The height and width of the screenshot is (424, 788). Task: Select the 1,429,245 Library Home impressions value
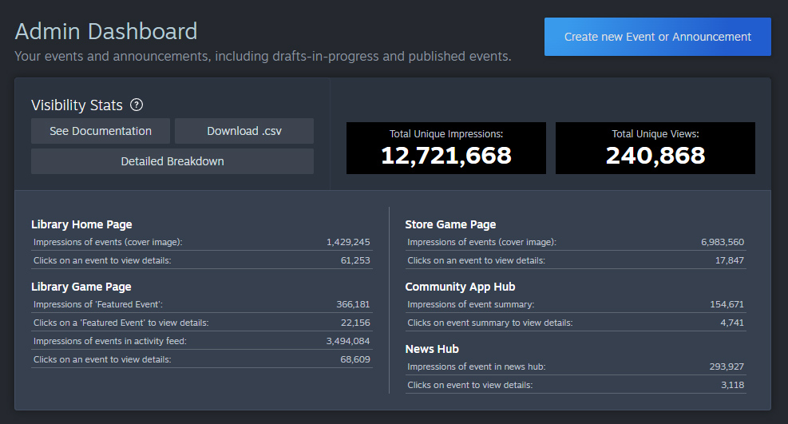348,242
